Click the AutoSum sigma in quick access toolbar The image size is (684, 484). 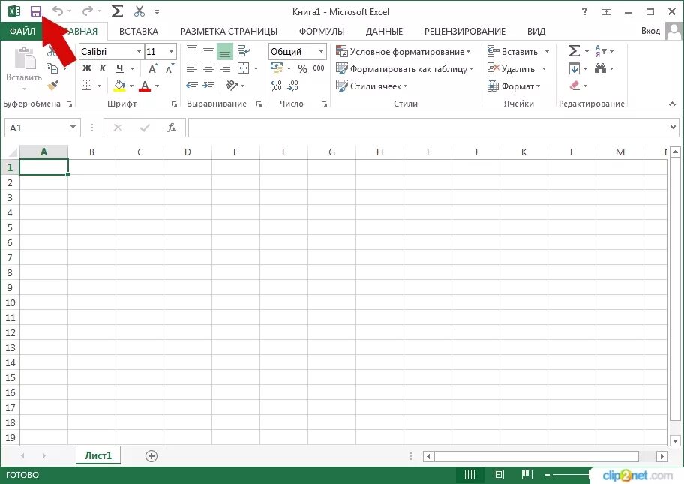pos(117,11)
